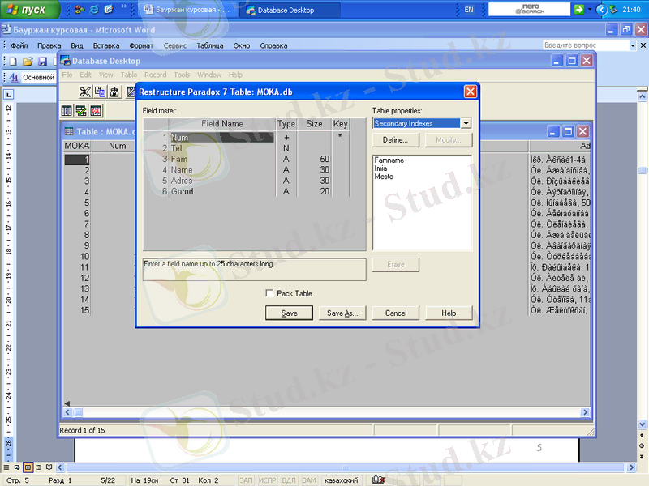
Task: Click the Word vertical scrollbar thumb
Action: pos(642,170)
